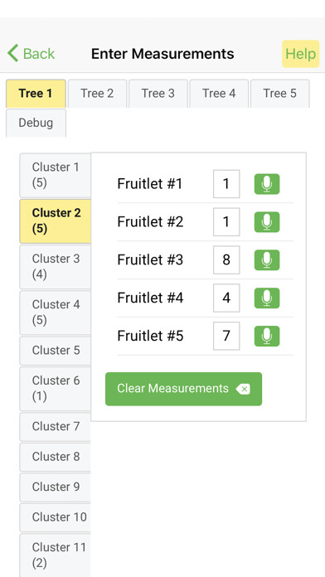Image resolution: width=325 pixels, height=577 pixels.
Task: Open the Help button
Action: [301, 54]
